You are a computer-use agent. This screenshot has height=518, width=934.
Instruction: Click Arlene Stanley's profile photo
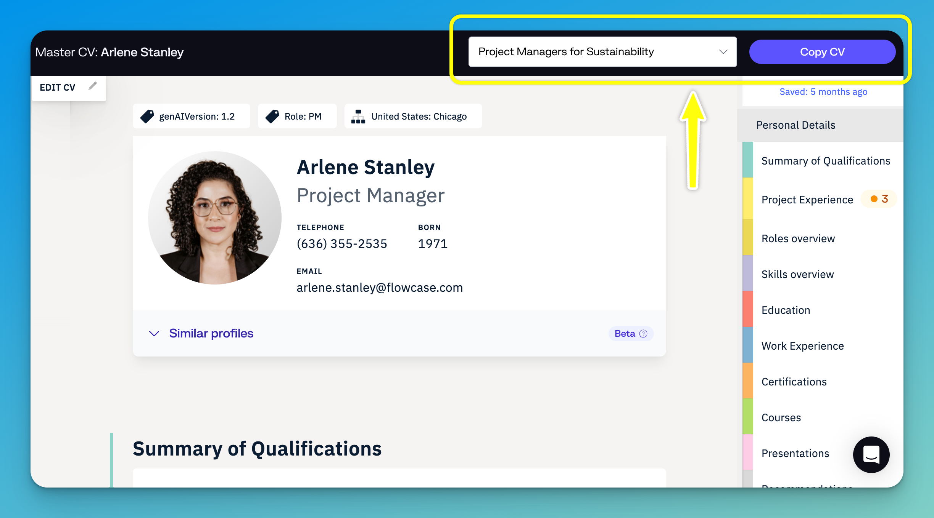[x=215, y=218]
